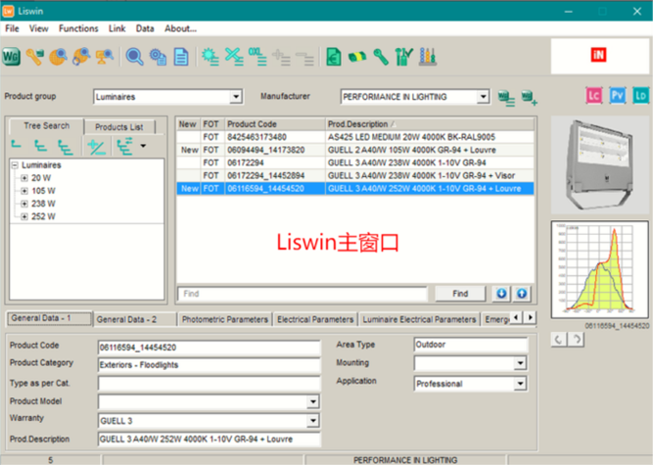Click the WG list icon beside Manufacturer
Viewport: 653px width, 465px height.
tap(506, 98)
